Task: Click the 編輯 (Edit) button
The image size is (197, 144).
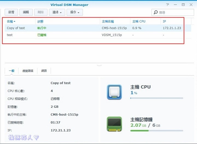Action: coord(26,12)
